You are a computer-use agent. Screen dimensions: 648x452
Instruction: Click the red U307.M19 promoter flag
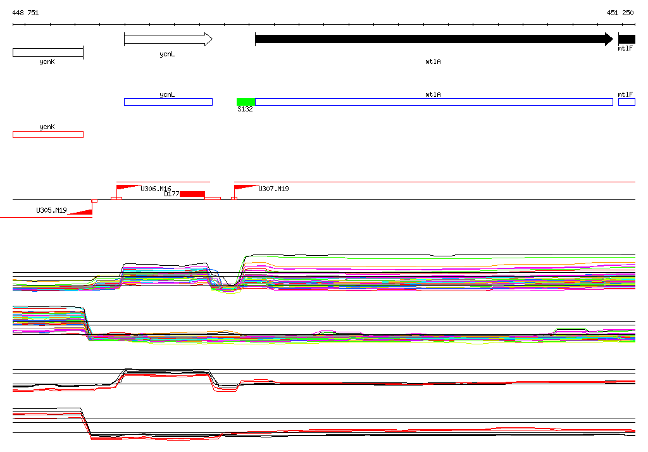tap(246, 187)
